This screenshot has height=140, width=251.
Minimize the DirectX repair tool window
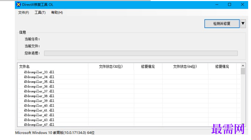point(217,5)
